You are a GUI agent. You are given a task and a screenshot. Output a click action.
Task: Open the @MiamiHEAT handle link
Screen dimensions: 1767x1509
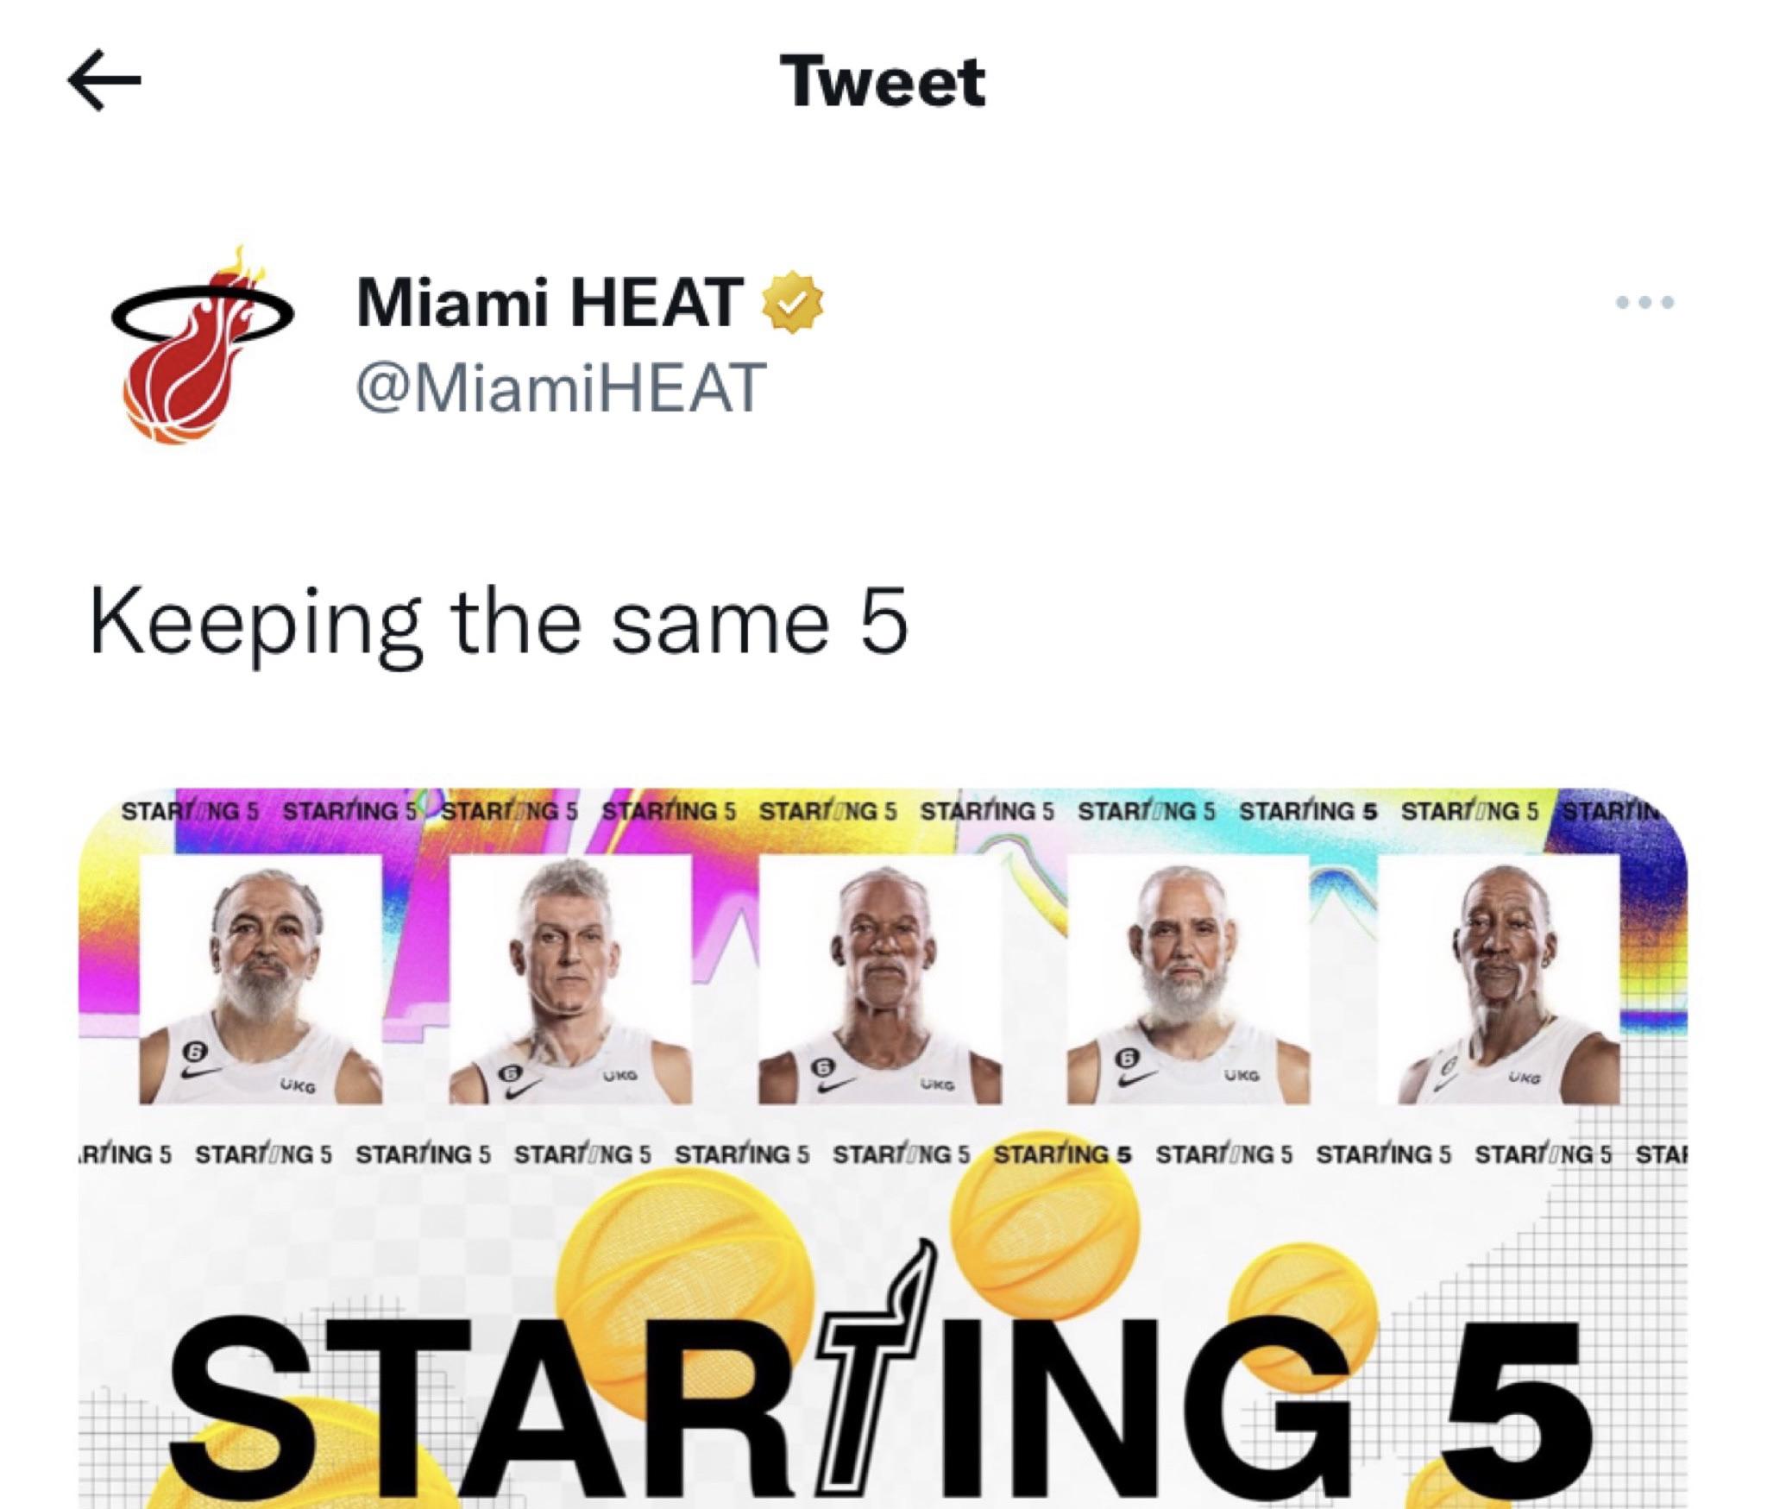point(561,387)
